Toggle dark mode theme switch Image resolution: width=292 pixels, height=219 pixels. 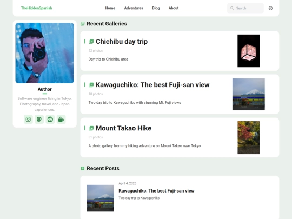point(270,8)
